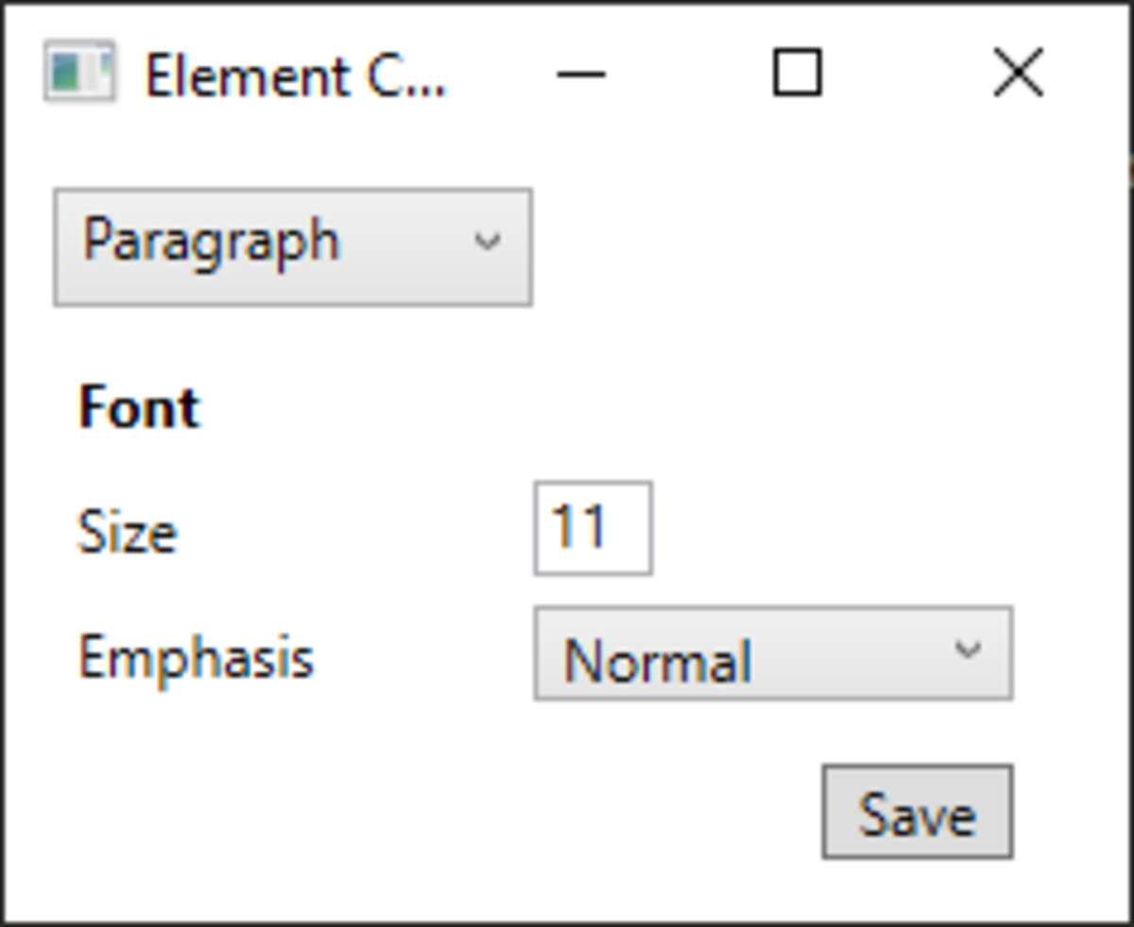Click the Element window app icon

point(79,72)
